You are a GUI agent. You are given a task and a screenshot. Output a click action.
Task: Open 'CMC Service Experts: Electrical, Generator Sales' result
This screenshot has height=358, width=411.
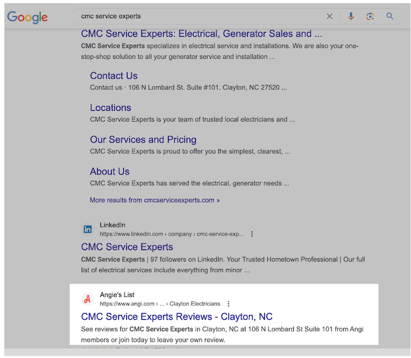coord(201,34)
